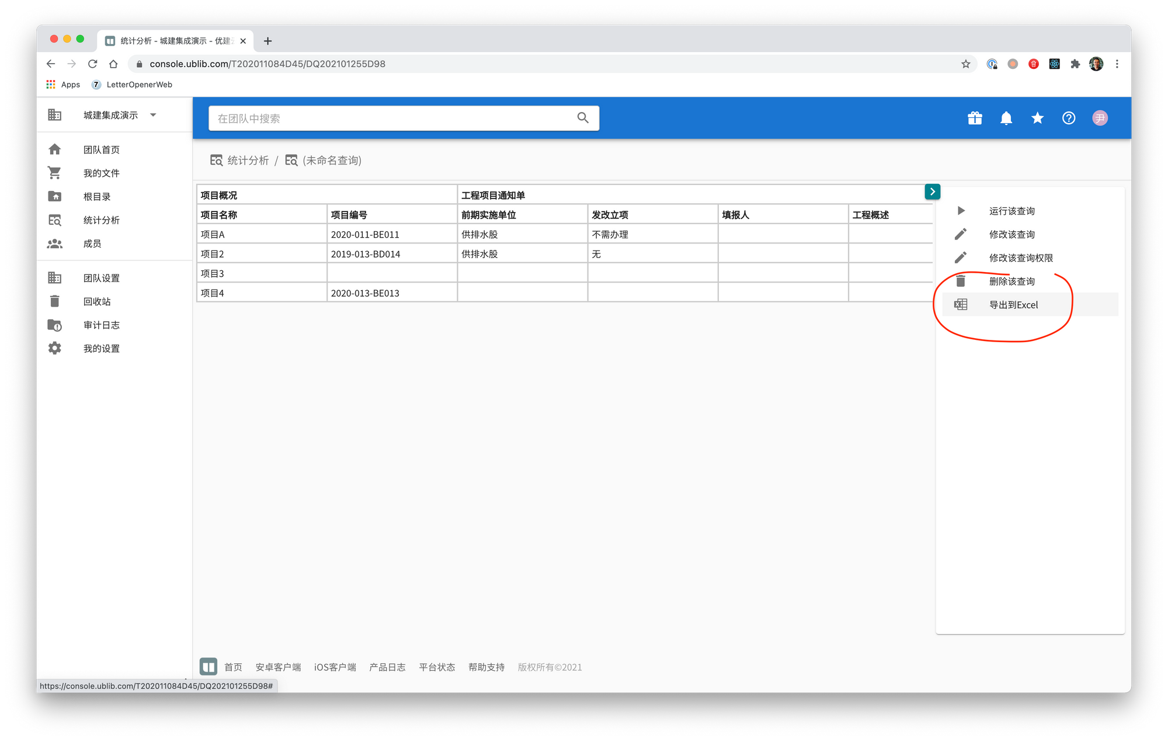Open the notifications bell
The image size is (1168, 741).
1006,119
